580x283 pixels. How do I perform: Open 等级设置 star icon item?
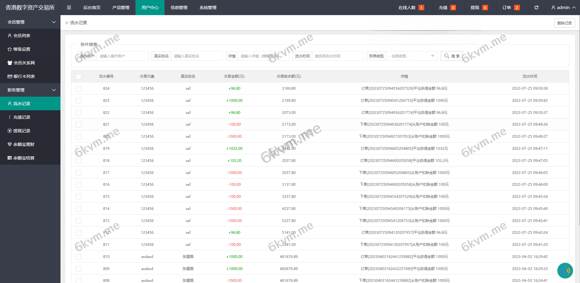(22, 49)
